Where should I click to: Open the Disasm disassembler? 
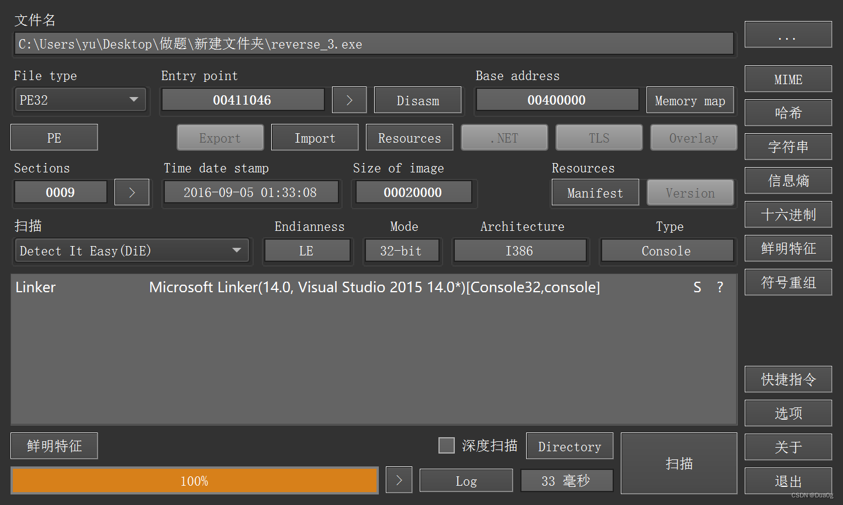tap(417, 100)
